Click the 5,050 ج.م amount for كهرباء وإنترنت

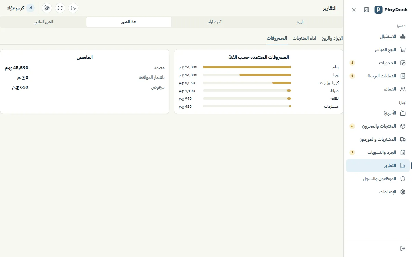[187, 83]
